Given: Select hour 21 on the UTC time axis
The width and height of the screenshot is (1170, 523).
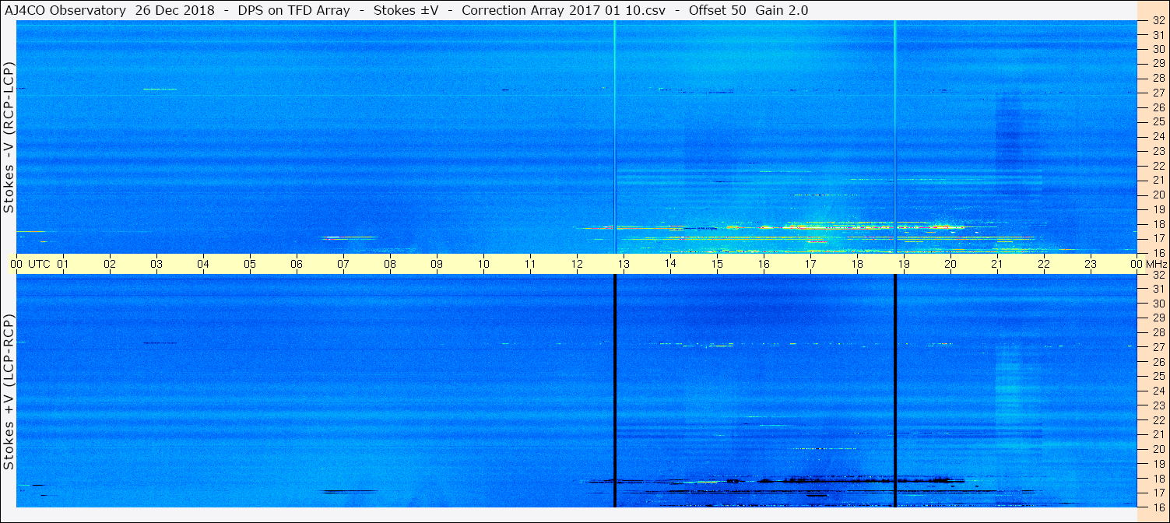Looking at the screenshot, I should pos(997,264).
